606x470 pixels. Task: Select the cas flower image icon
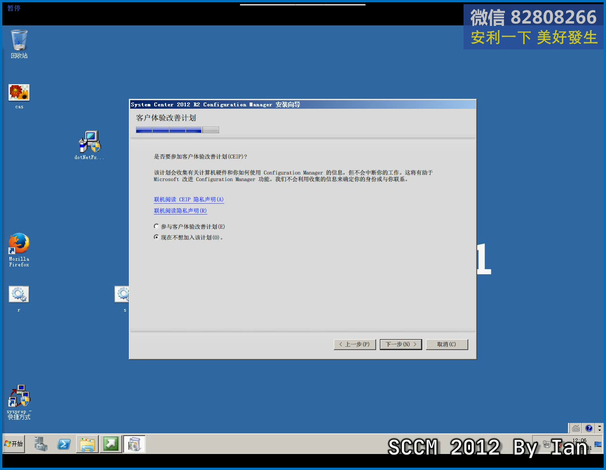tap(19, 96)
